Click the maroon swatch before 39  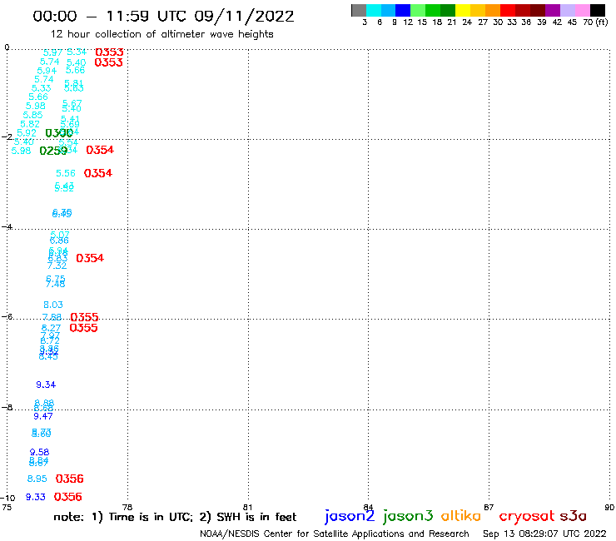point(538,10)
